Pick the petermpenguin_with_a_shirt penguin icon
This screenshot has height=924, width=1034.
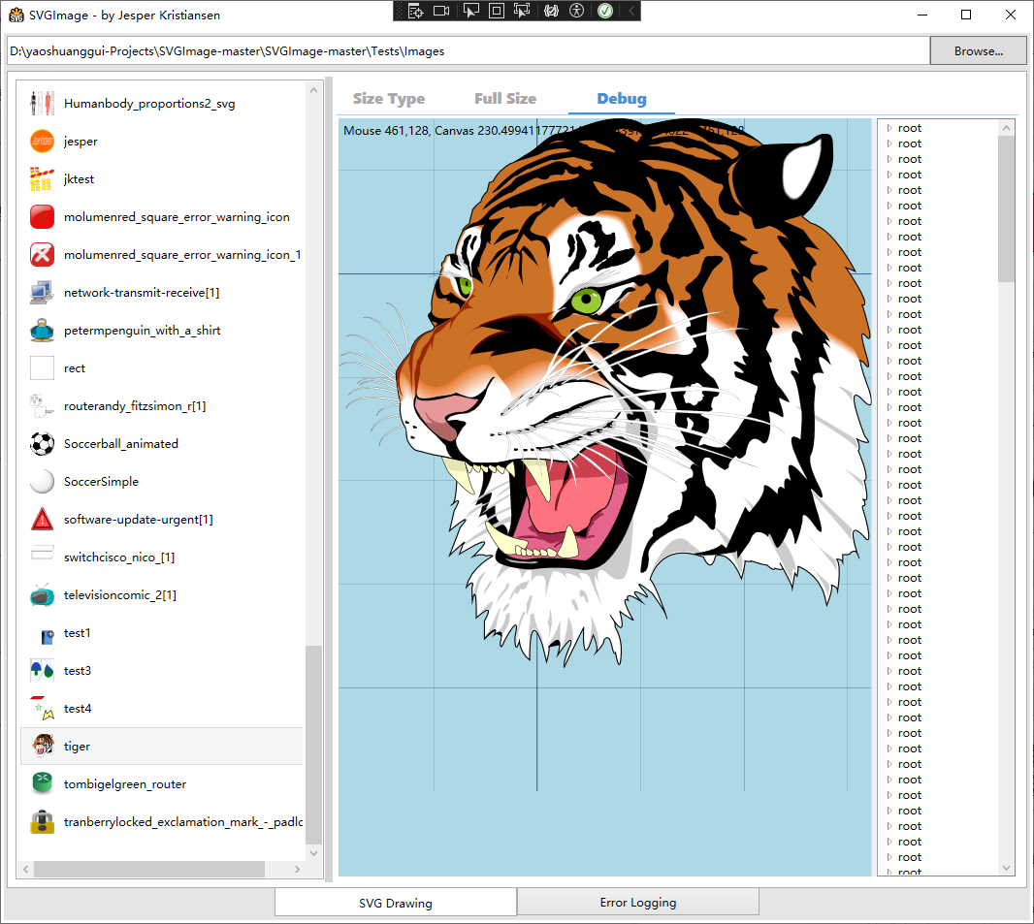tap(42, 331)
